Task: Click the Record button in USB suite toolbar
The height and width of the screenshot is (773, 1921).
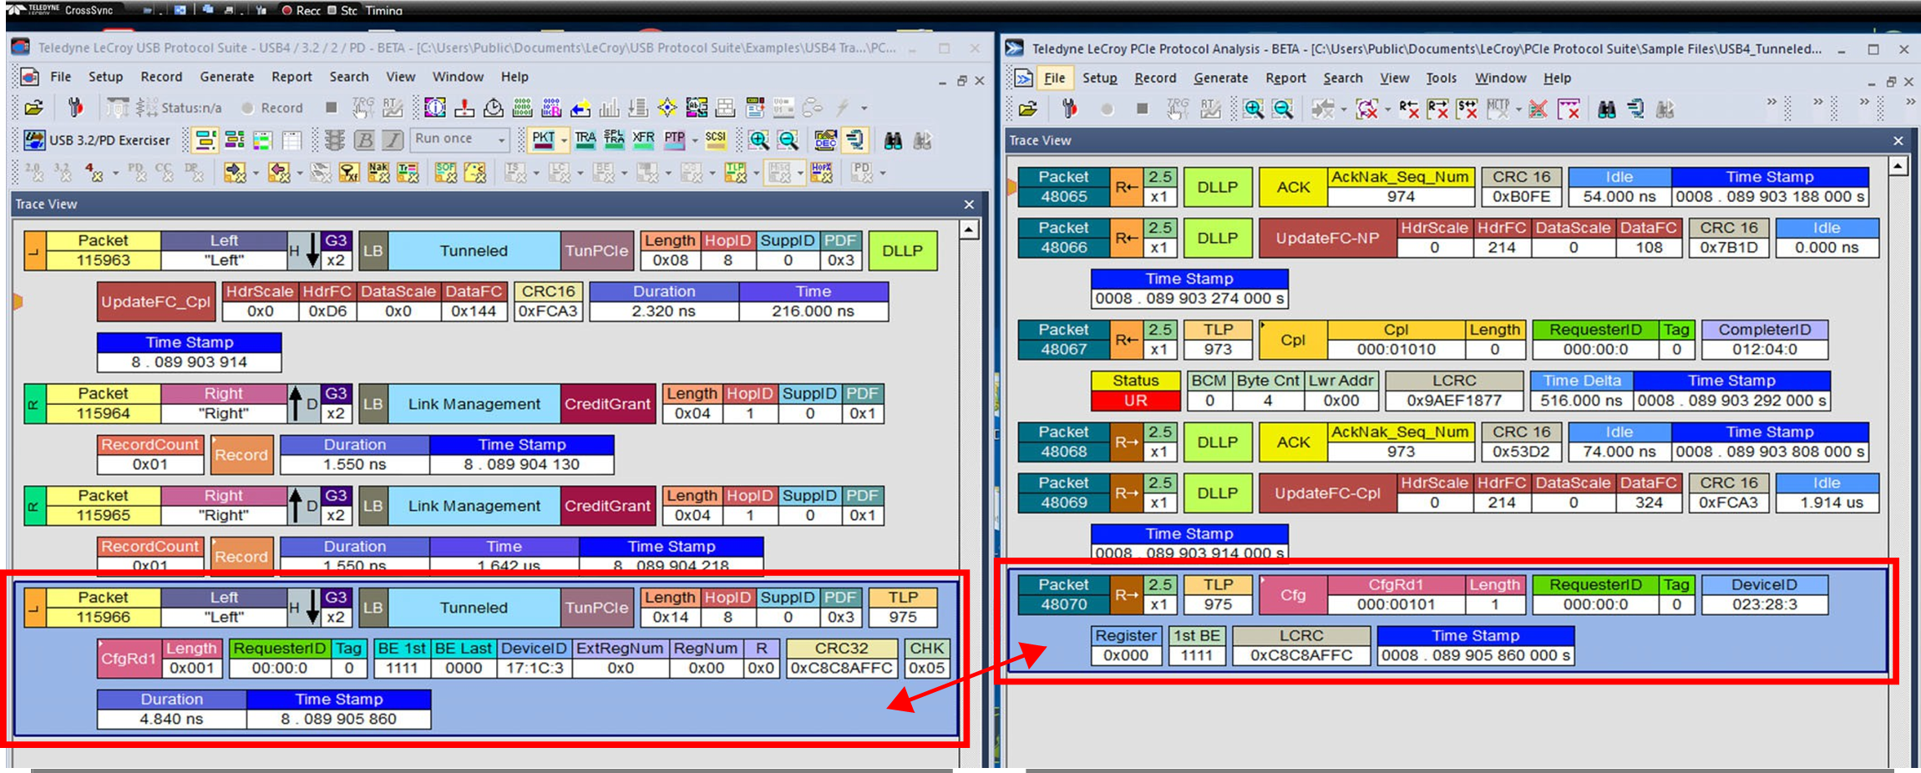Action: (x=272, y=108)
